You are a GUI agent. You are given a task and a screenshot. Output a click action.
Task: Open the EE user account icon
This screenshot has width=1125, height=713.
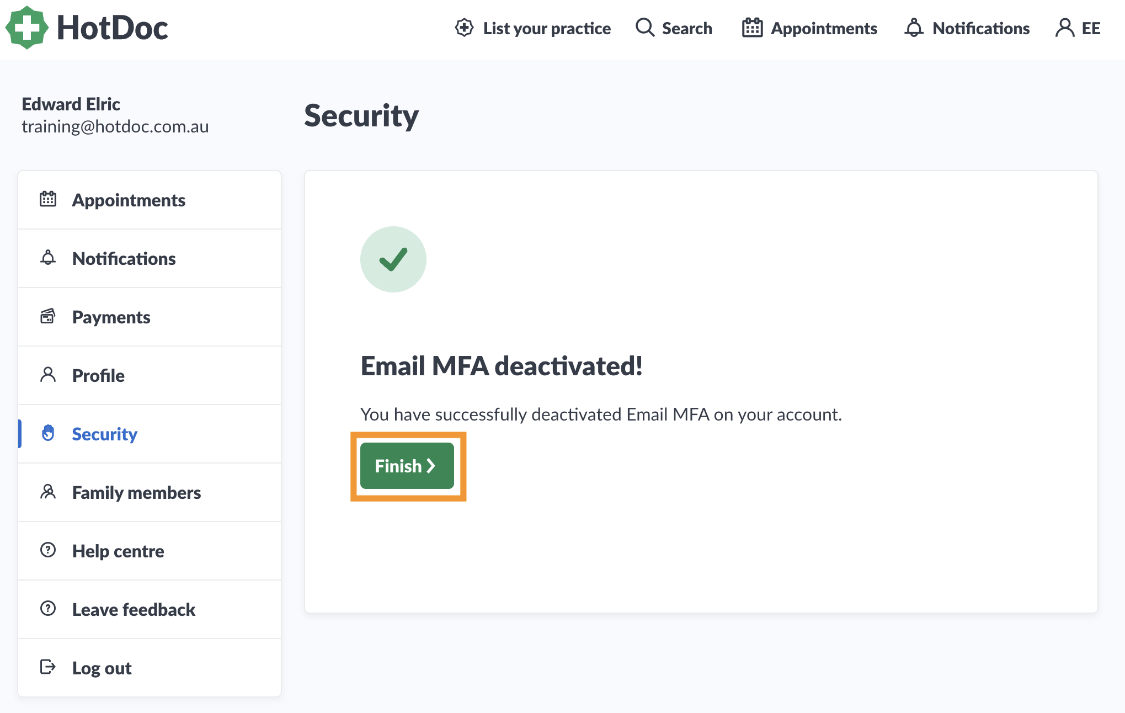(x=1064, y=28)
